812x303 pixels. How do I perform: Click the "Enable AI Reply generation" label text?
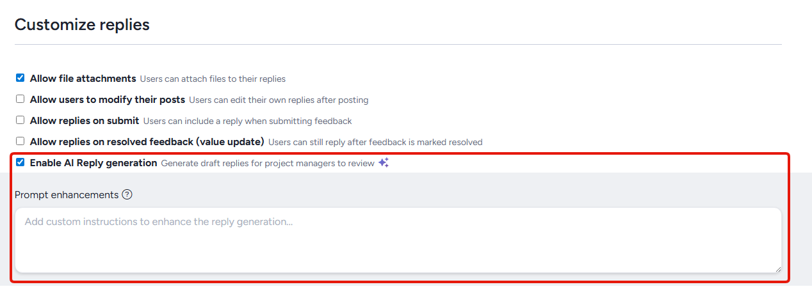coord(93,163)
